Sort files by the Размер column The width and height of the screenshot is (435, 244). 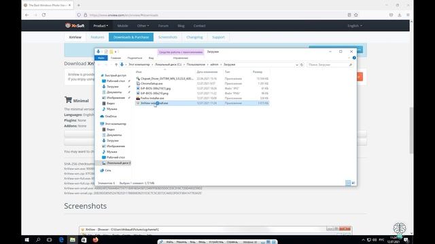(258, 72)
